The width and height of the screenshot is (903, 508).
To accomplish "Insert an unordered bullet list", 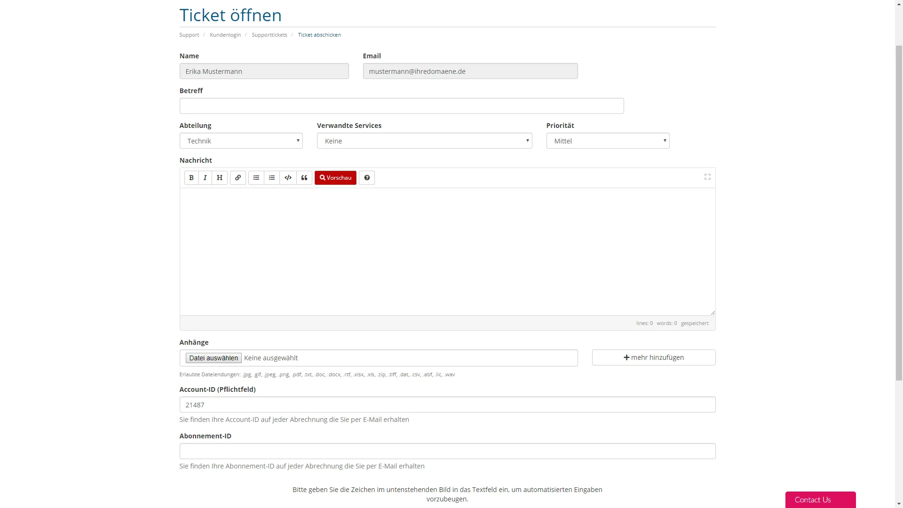I will coord(256,178).
